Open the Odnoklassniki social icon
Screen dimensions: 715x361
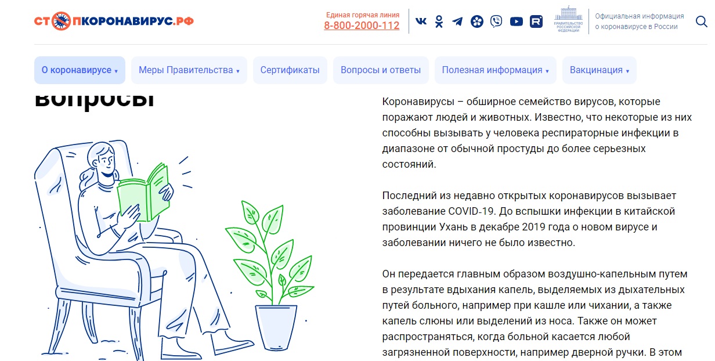point(439,21)
